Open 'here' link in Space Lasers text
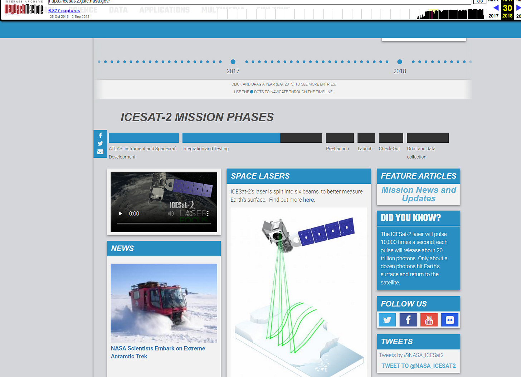Image resolution: width=521 pixels, height=377 pixels. (x=308, y=200)
